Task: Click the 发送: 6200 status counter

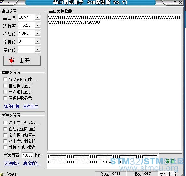Action: click(x=111, y=174)
